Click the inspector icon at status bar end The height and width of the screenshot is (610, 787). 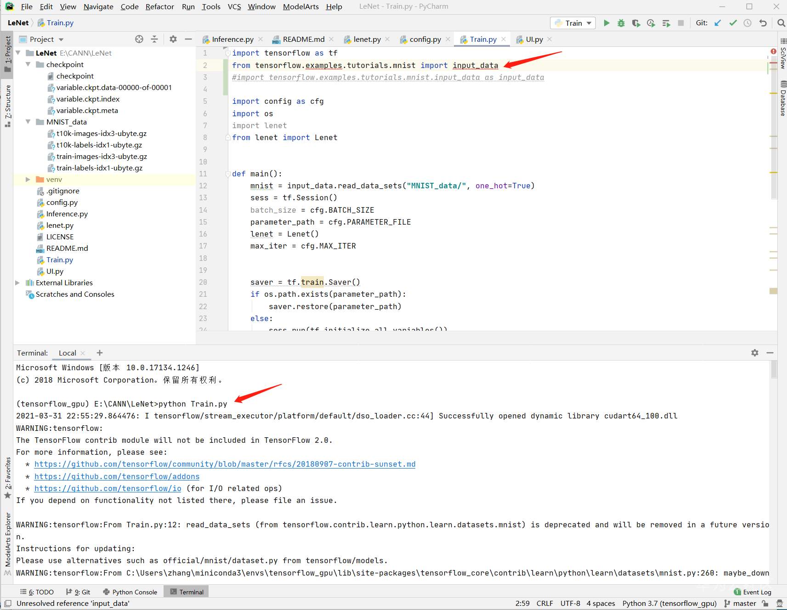click(x=780, y=604)
